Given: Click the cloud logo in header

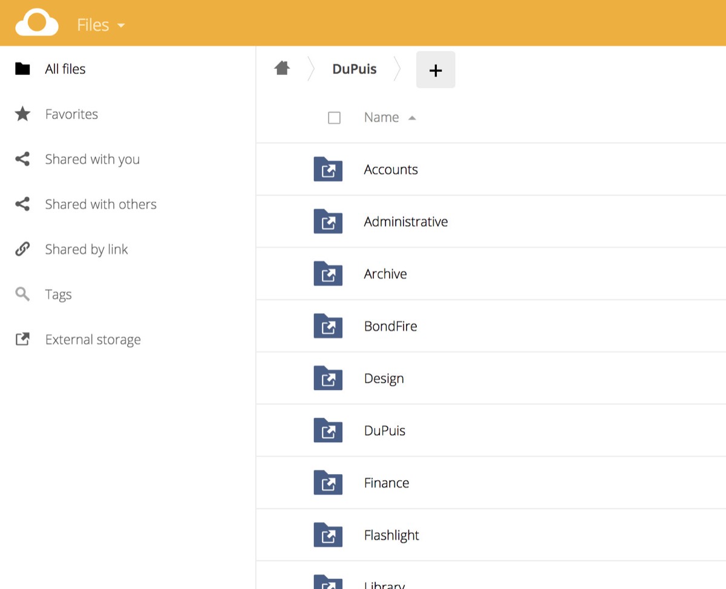Looking at the screenshot, I should pos(37,23).
